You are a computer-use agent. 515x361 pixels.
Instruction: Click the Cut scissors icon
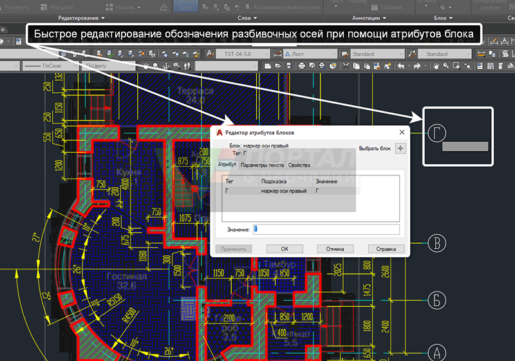[346, 66]
